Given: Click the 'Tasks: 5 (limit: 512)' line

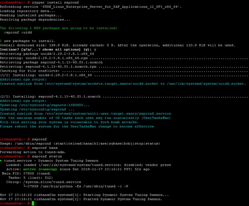Looking at the screenshot, I should (x=30, y=178).
